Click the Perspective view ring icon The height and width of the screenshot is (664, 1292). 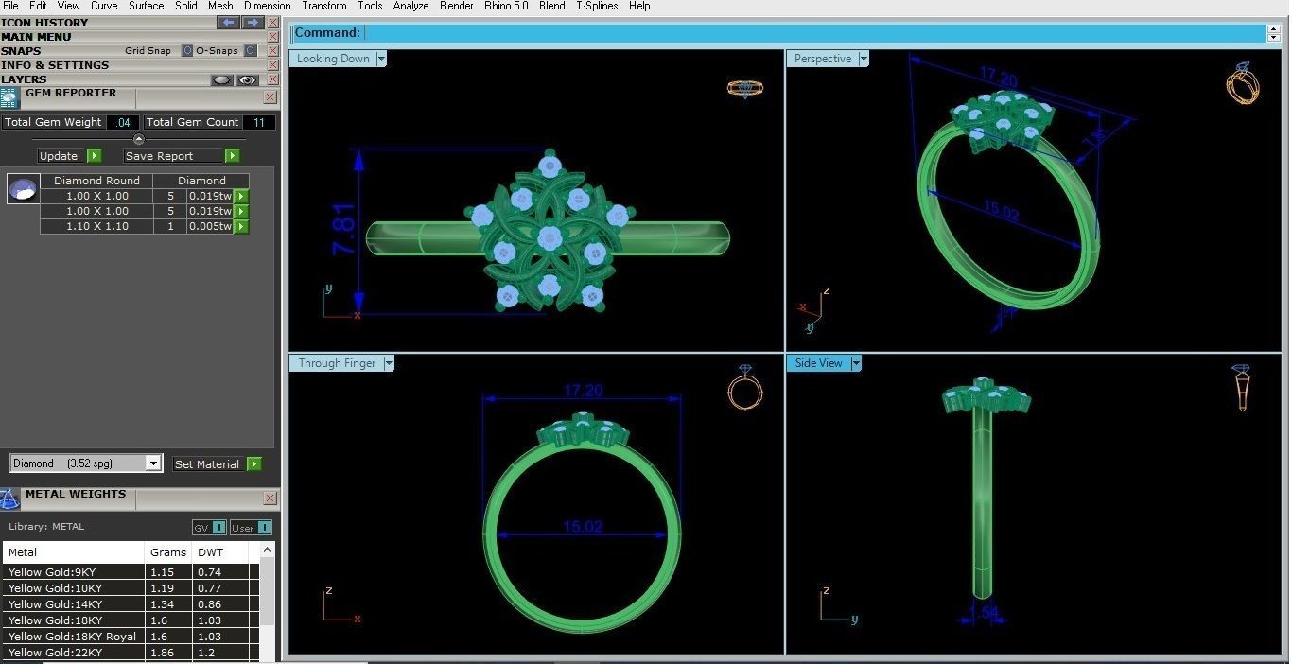click(1243, 83)
